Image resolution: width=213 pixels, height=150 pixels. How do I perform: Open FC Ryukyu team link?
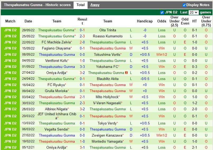[x=56, y=85]
